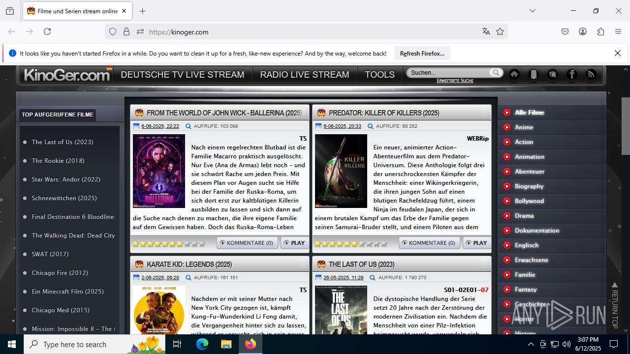630x354 pixels.
Task: Open the Predator Killer of Killers poster
Action: click(x=341, y=171)
